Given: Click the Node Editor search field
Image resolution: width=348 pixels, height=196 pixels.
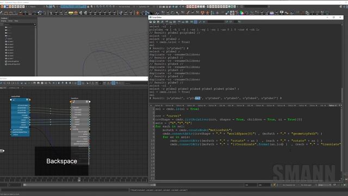Looking at the screenshot, I should pos(136,83).
